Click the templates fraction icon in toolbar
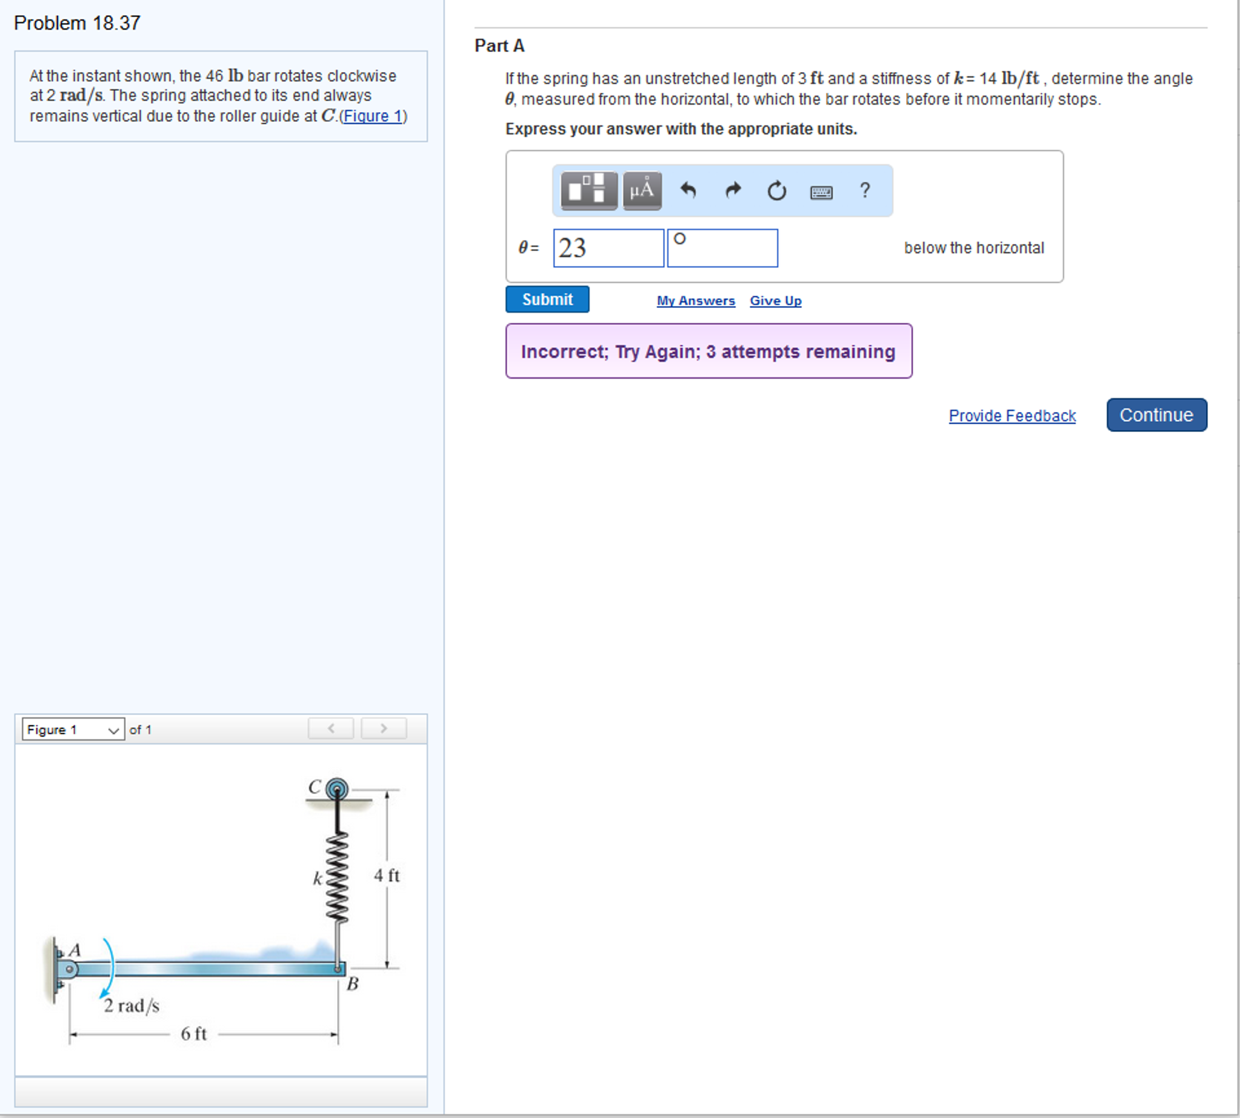Viewport: 1240px width, 1118px height. click(588, 190)
